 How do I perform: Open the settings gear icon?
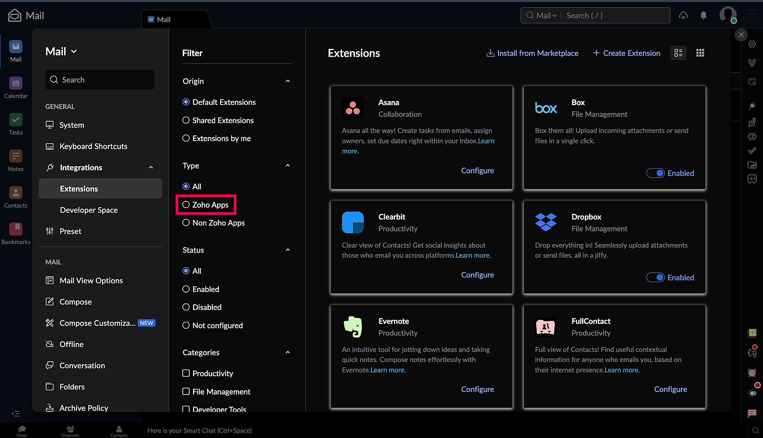coord(752,44)
